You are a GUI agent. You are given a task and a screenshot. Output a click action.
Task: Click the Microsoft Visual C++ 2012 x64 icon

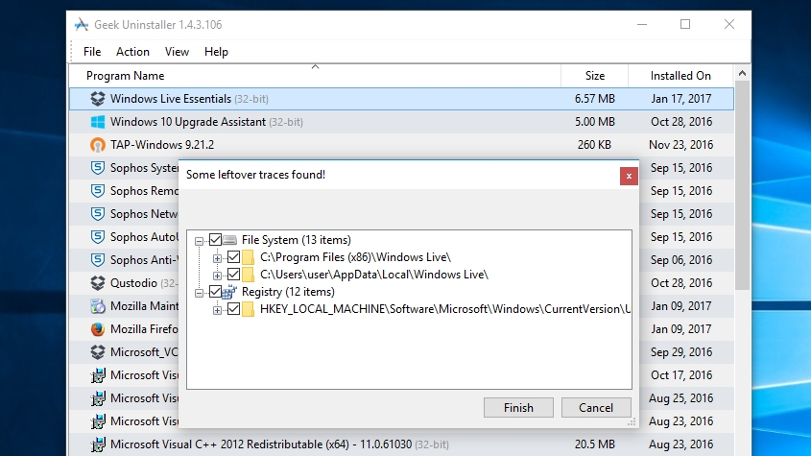tap(97, 444)
